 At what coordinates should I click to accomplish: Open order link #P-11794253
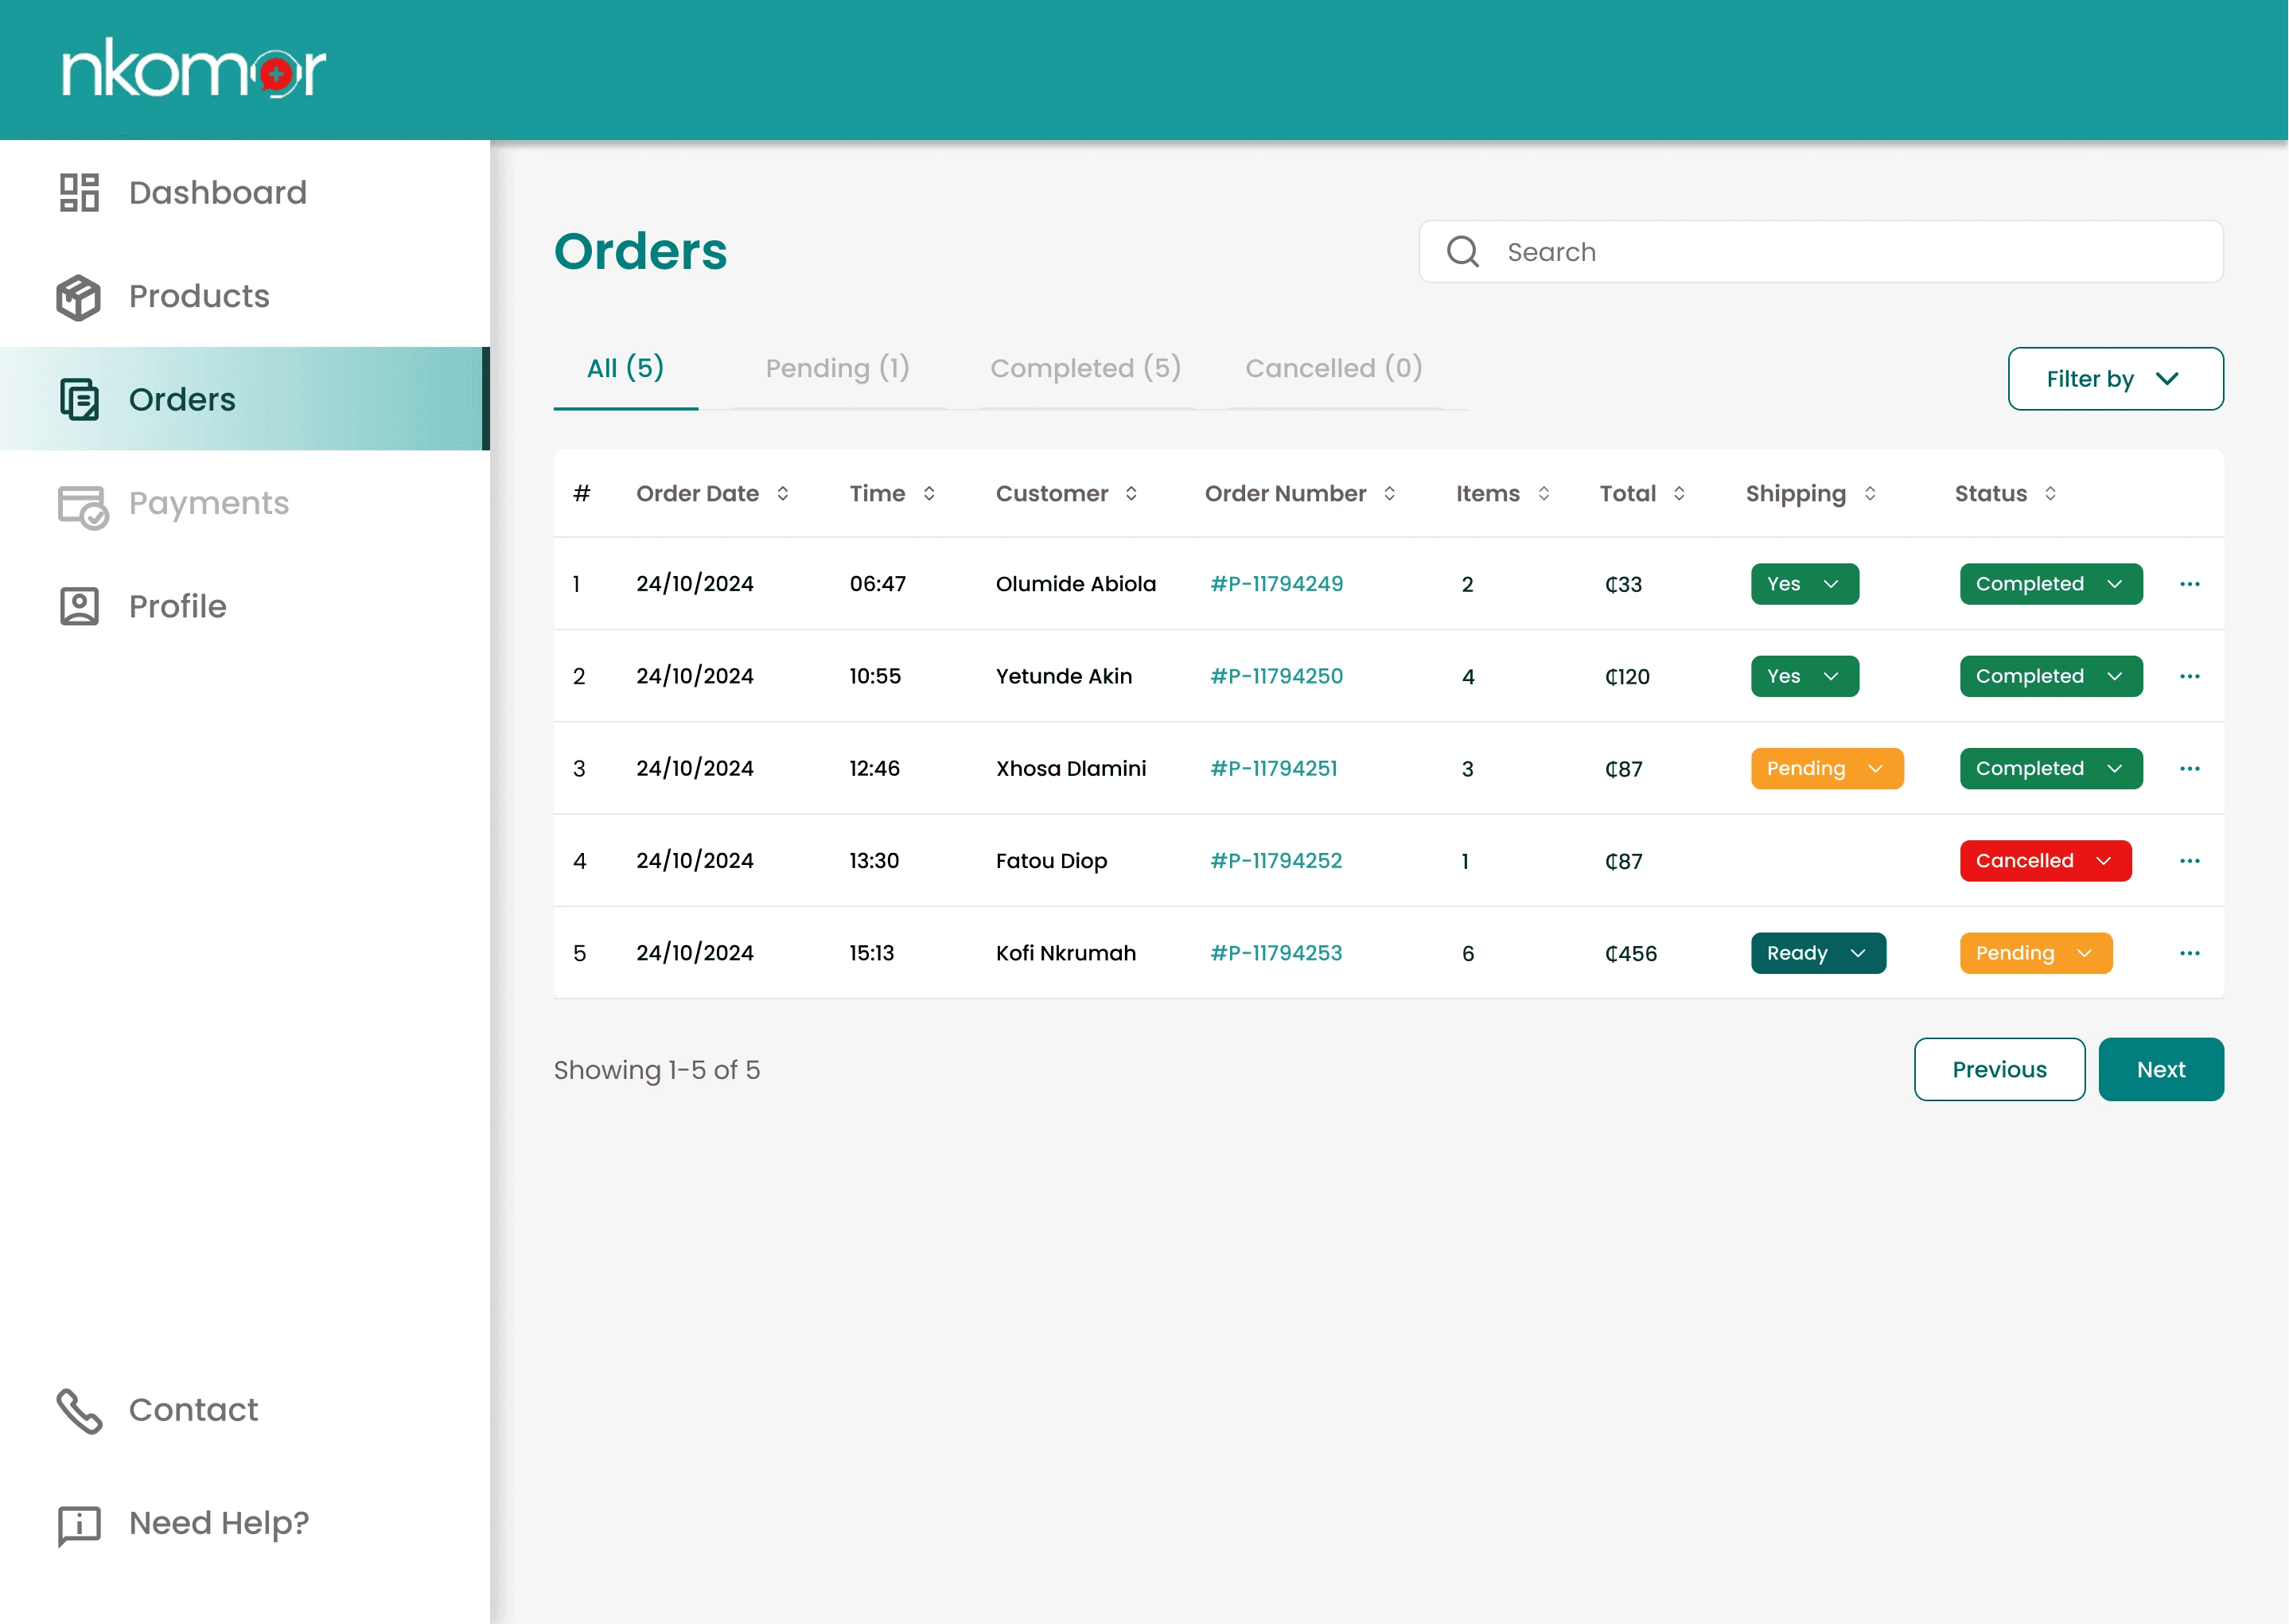[x=1276, y=953]
